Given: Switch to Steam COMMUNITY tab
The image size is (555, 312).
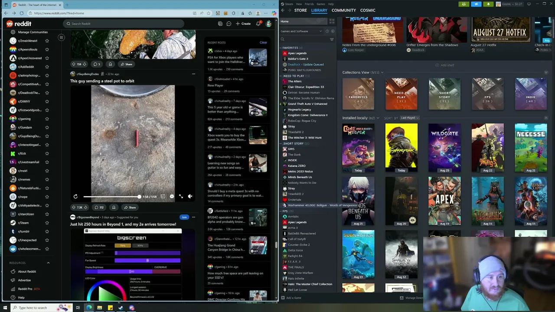Looking at the screenshot, I should [x=344, y=10].
